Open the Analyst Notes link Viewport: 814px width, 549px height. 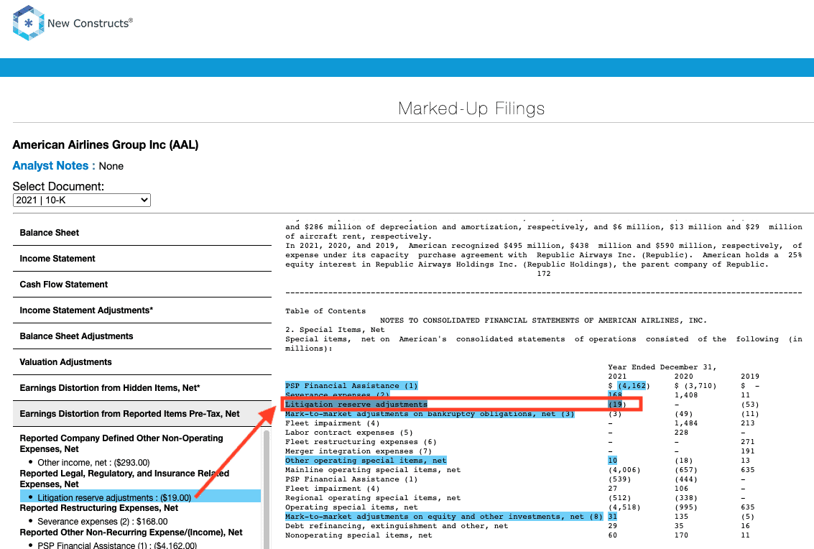tap(50, 166)
